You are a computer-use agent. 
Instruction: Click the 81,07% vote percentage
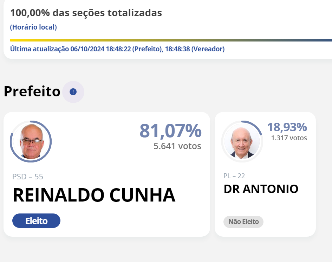[x=170, y=130]
